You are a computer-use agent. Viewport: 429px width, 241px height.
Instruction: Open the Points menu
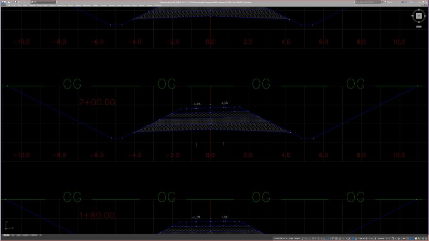(x=46, y=5)
